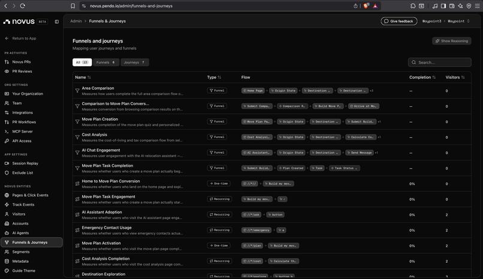The image size is (483, 279).
Task: Sort table by Name column
Action: tap(83, 77)
